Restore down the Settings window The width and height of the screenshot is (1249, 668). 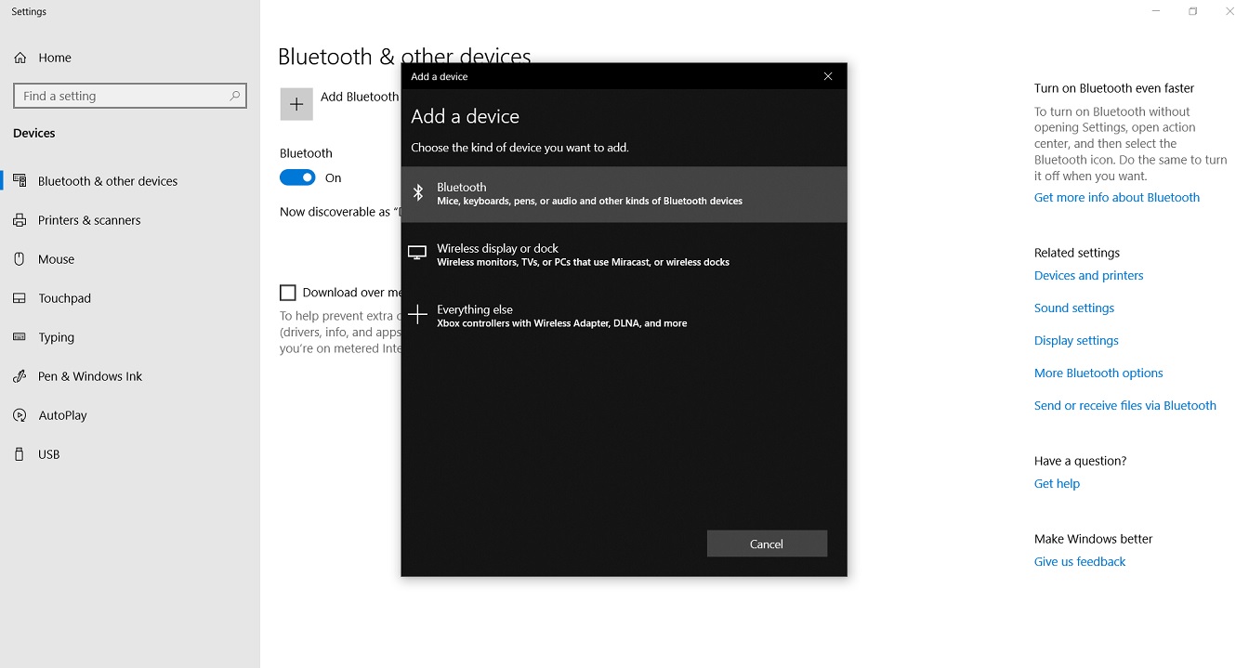click(x=1193, y=11)
